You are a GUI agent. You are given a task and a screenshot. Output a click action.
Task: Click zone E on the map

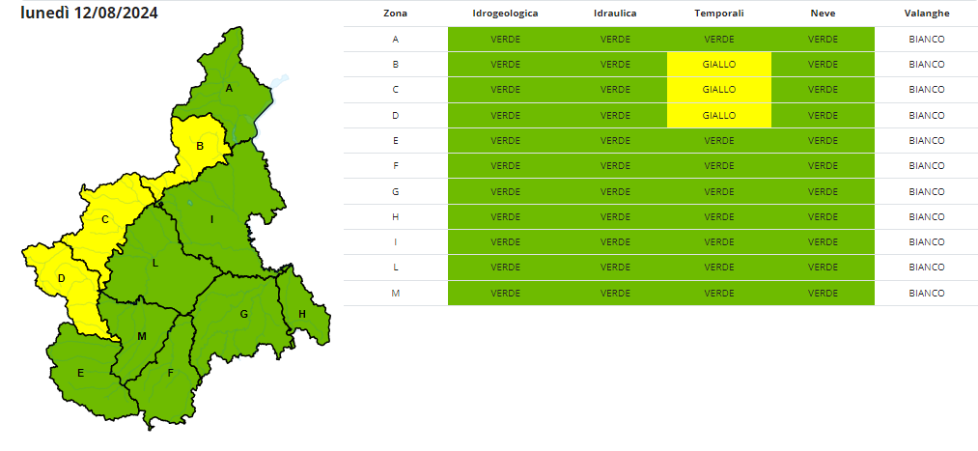81,373
